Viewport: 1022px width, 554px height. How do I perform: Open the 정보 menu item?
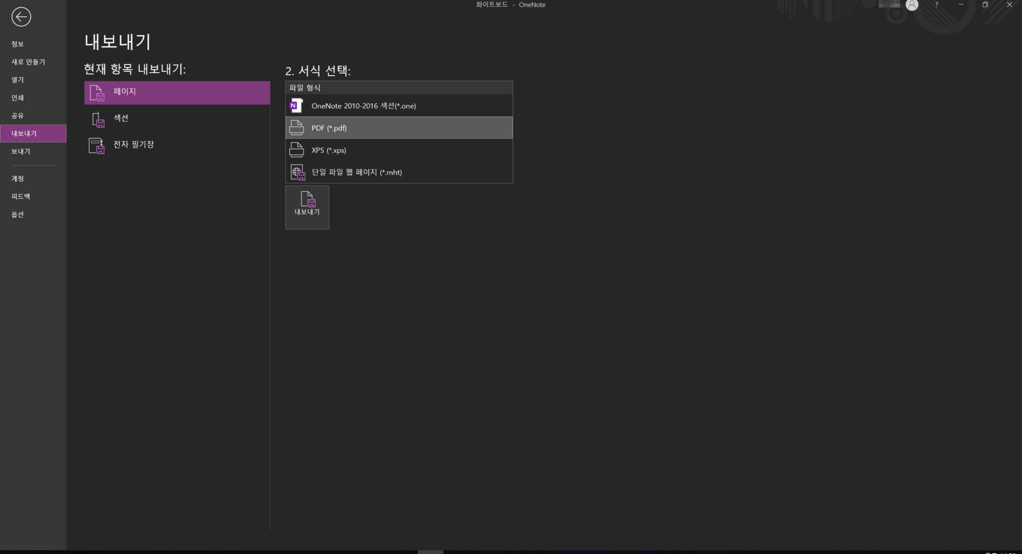(33, 44)
